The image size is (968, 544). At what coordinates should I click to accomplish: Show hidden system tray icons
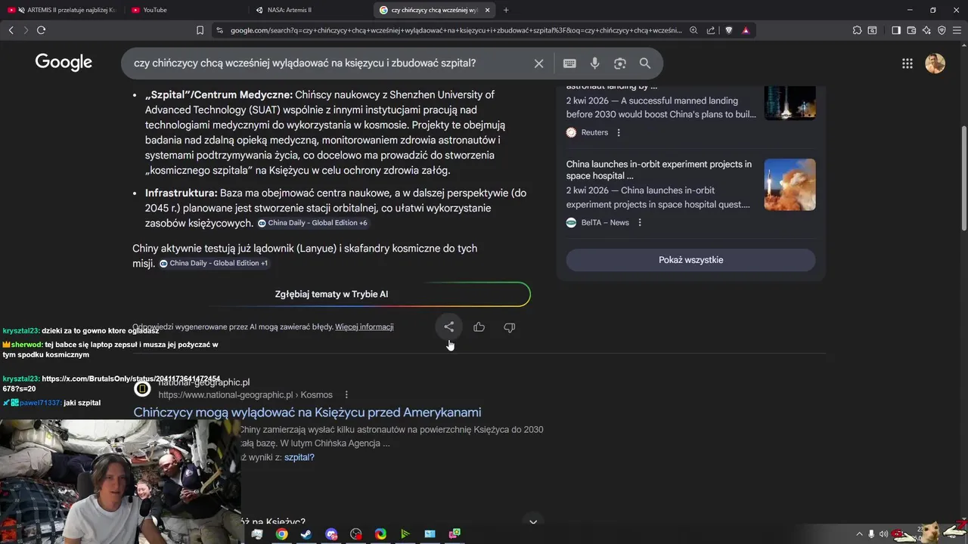pyautogui.click(x=859, y=534)
